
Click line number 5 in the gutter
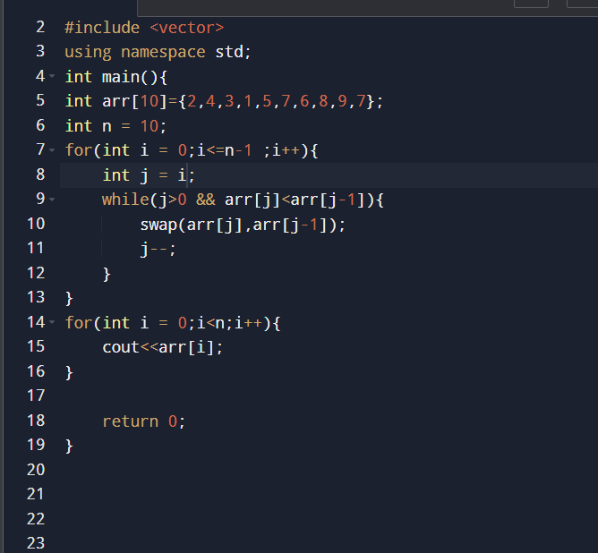click(x=40, y=100)
